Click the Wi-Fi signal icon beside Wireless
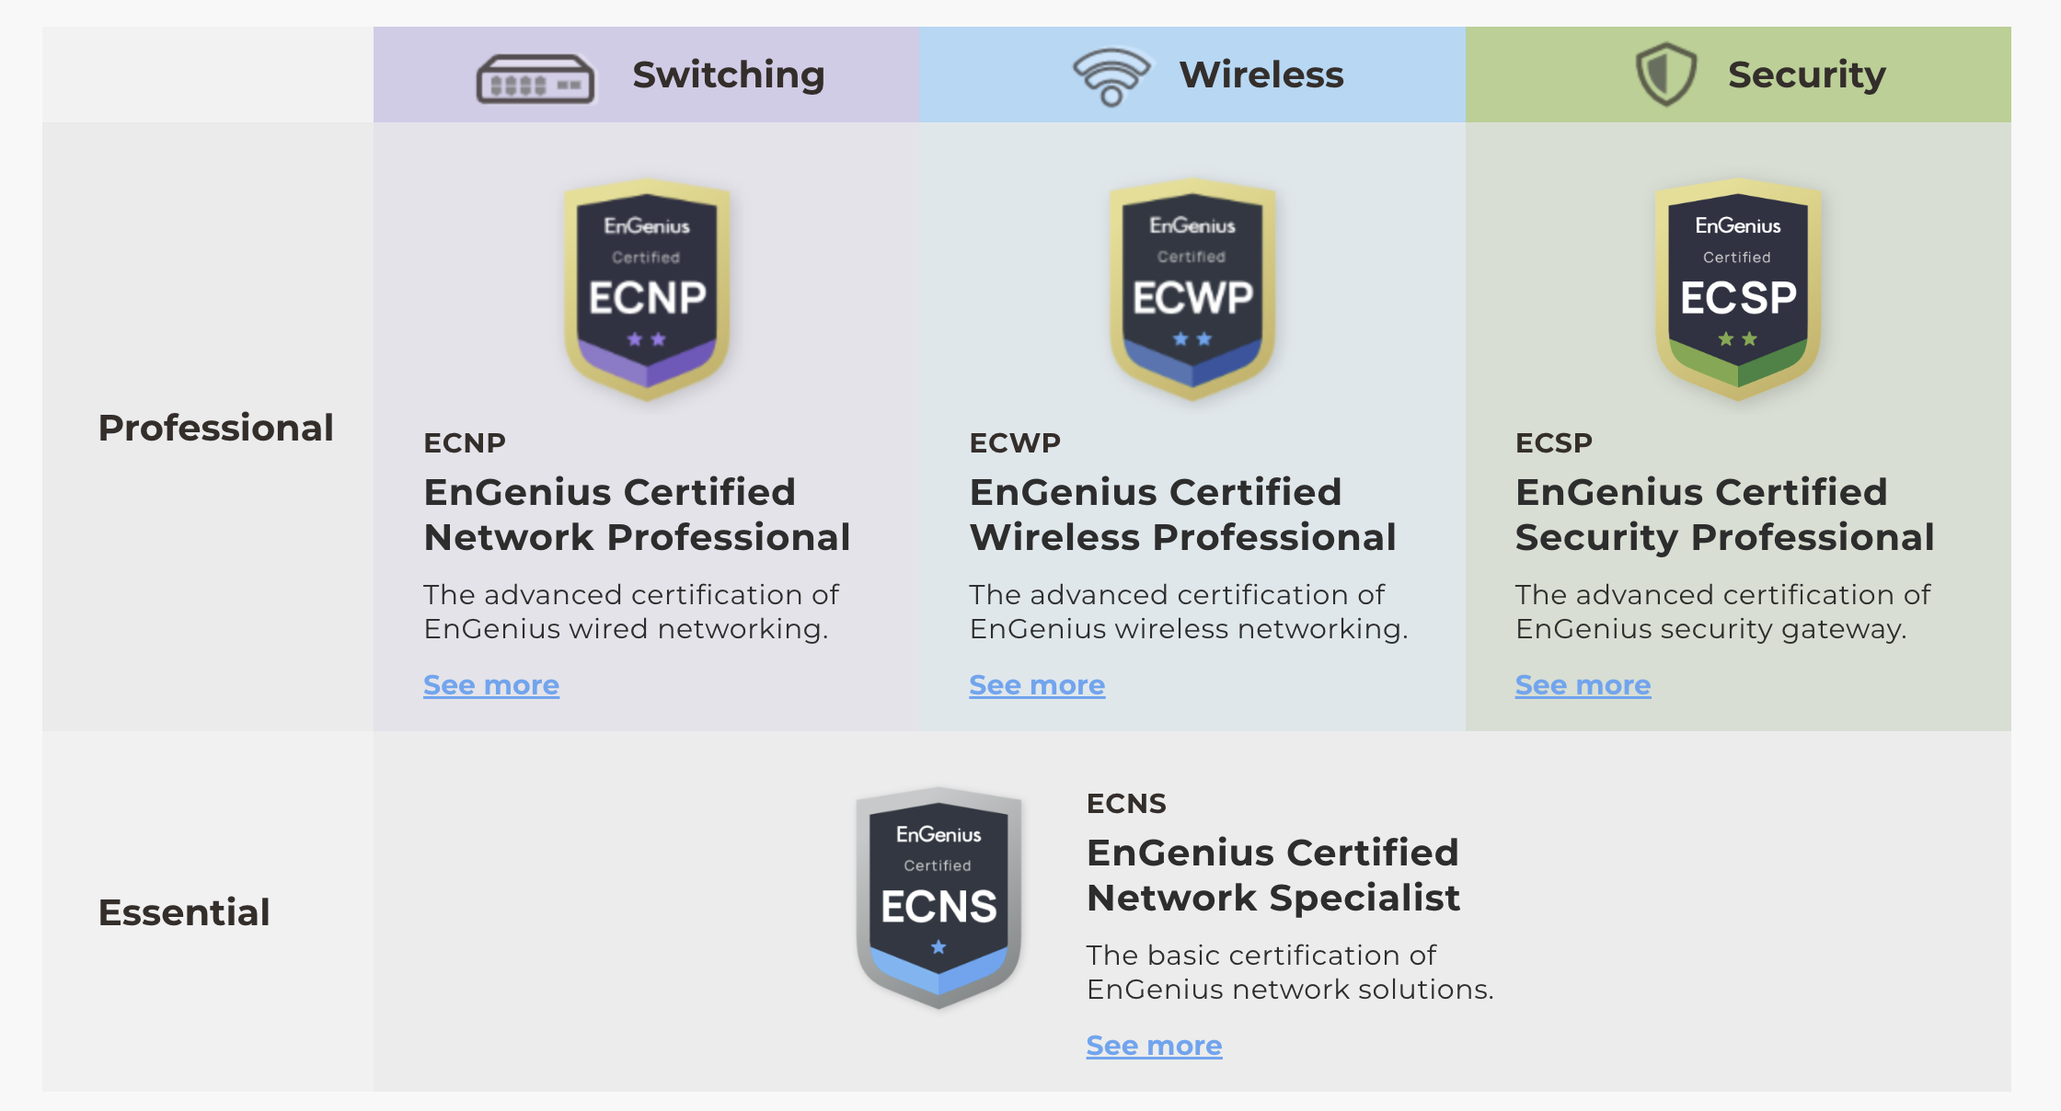Screen dimensions: 2061x1111 pyautogui.click(x=1111, y=76)
